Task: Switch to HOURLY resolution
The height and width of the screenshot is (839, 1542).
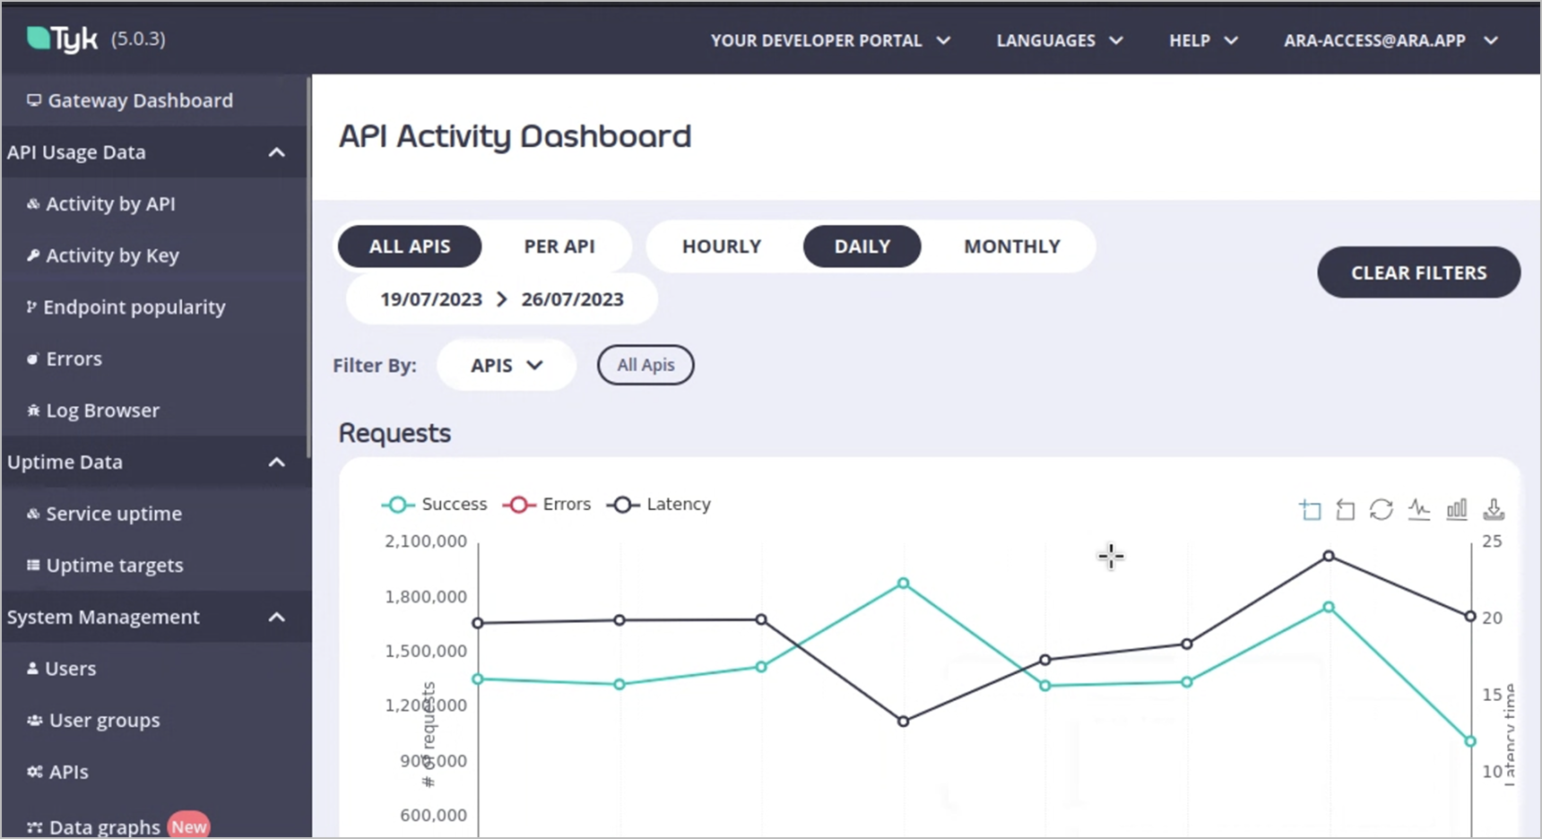Action: (x=722, y=247)
